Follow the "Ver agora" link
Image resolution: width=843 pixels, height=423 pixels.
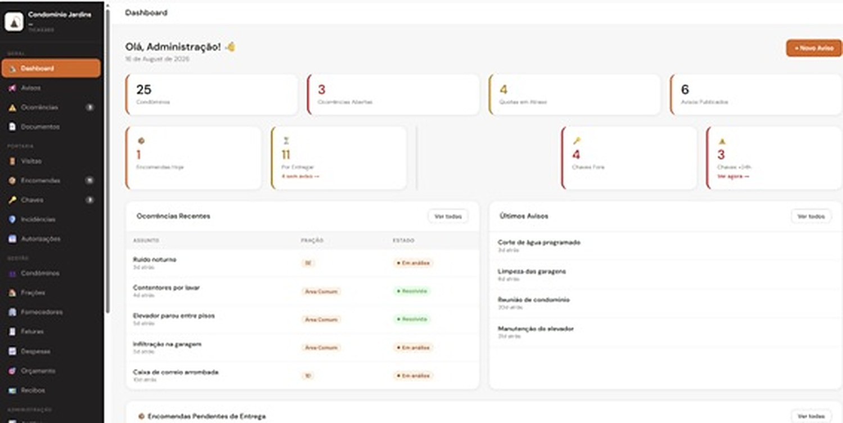tap(733, 176)
